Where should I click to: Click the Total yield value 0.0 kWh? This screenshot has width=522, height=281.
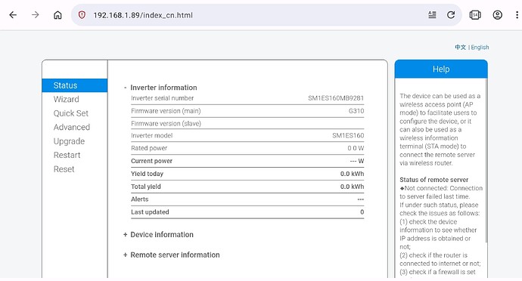click(352, 187)
